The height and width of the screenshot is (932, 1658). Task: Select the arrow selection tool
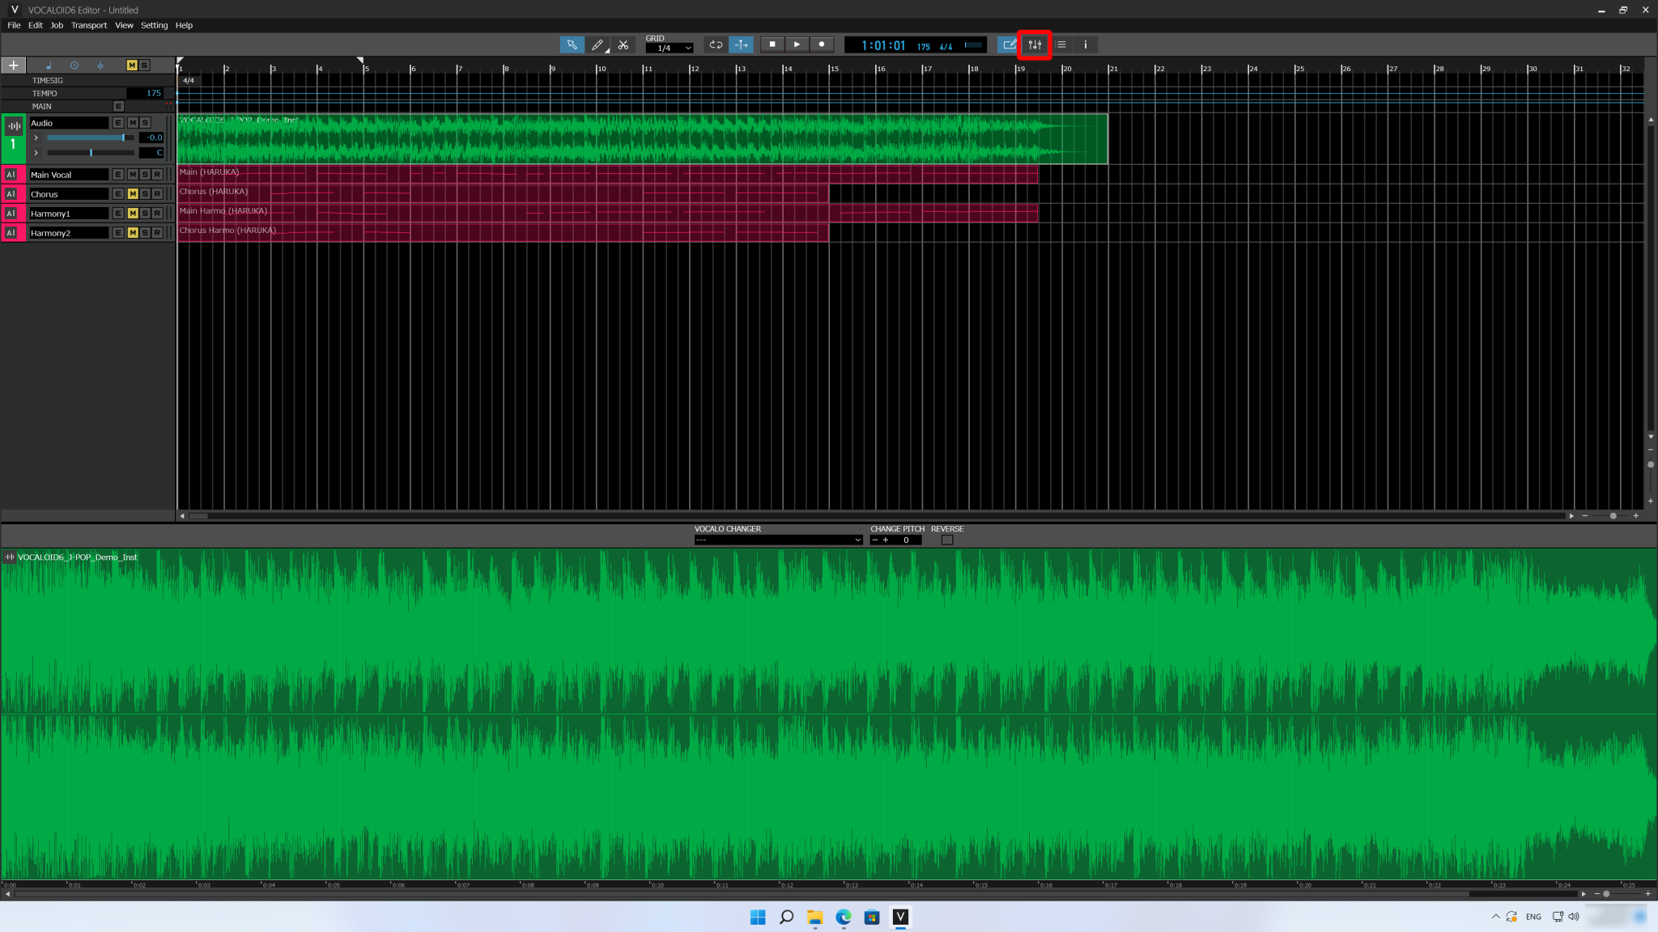[572, 44]
